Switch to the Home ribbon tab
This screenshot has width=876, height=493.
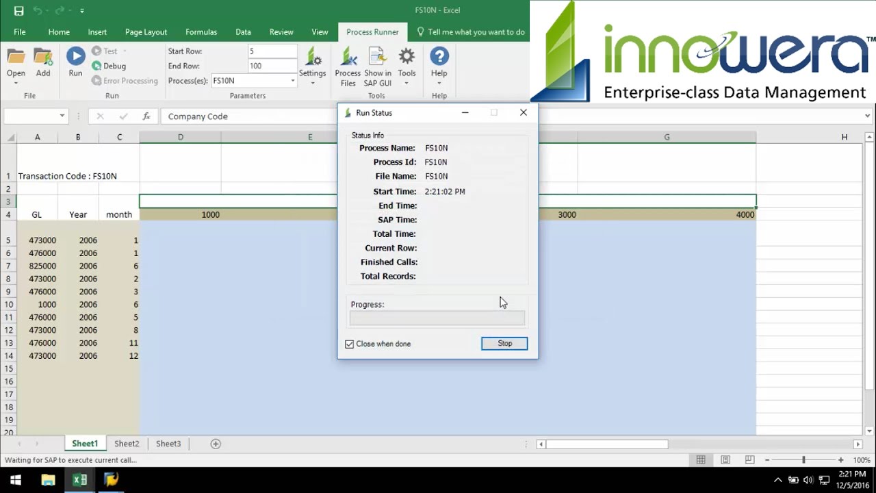click(59, 32)
